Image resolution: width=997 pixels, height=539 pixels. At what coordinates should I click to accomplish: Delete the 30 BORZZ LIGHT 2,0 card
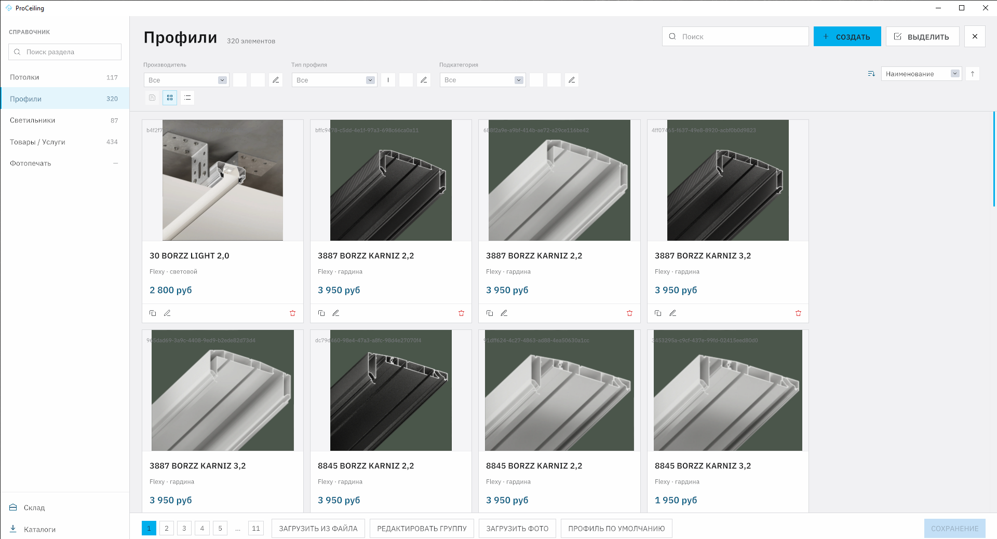[292, 313]
